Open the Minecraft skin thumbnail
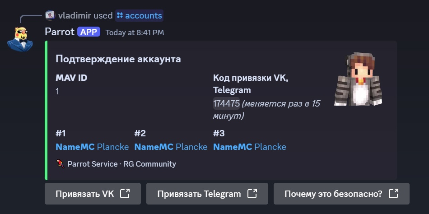429x214 pixels. click(x=358, y=79)
